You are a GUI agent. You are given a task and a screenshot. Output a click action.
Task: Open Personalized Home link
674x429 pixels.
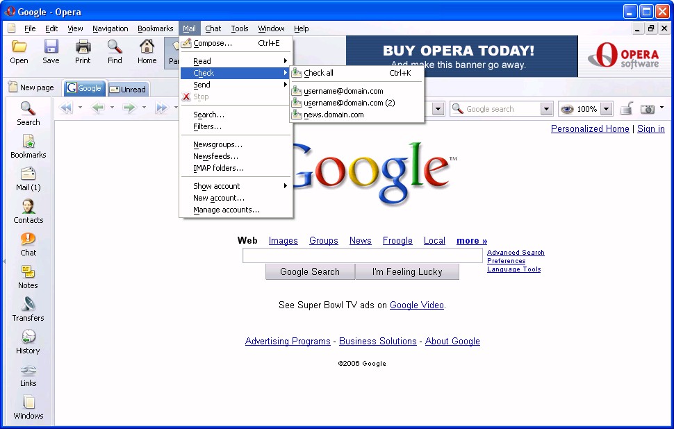click(x=590, y=128)
